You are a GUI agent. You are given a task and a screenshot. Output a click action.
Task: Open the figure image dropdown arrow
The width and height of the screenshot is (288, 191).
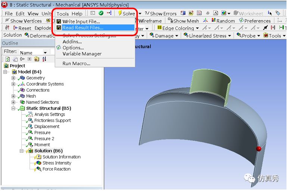(229, 13)
